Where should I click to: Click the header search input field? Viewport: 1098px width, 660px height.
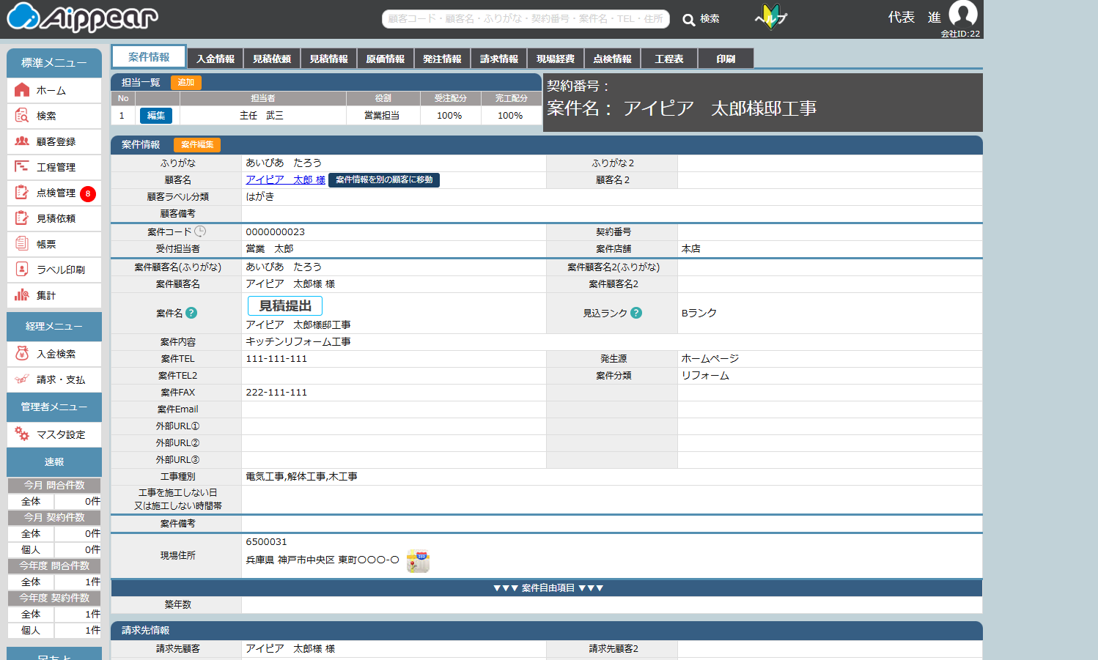[526, 19]
